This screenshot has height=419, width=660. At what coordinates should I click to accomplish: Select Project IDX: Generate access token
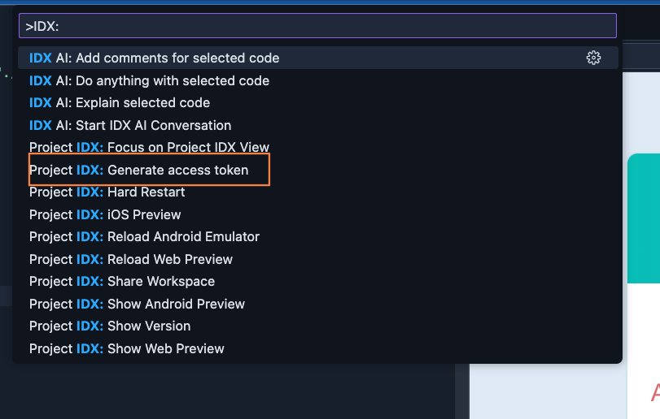click(318, 170)
